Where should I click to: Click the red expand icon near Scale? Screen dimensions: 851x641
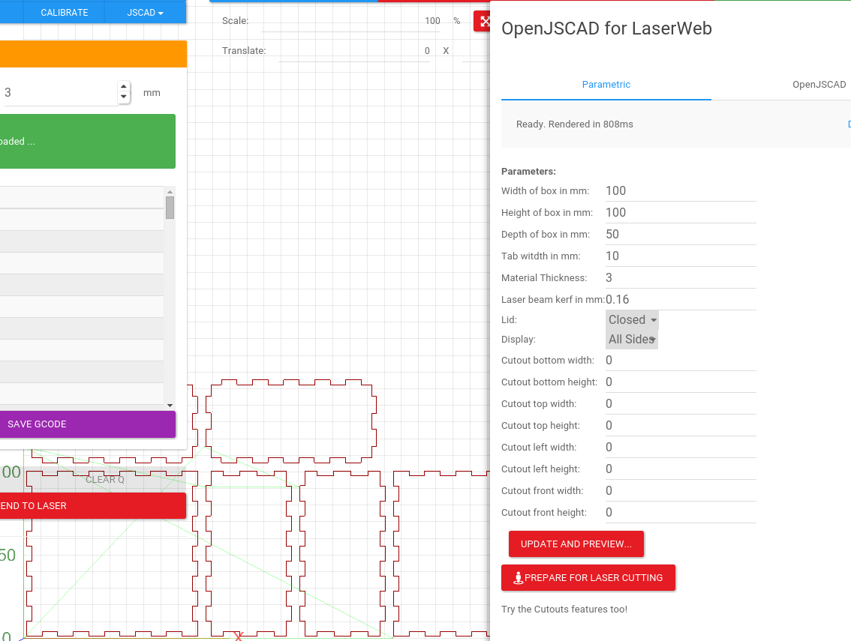482,22
